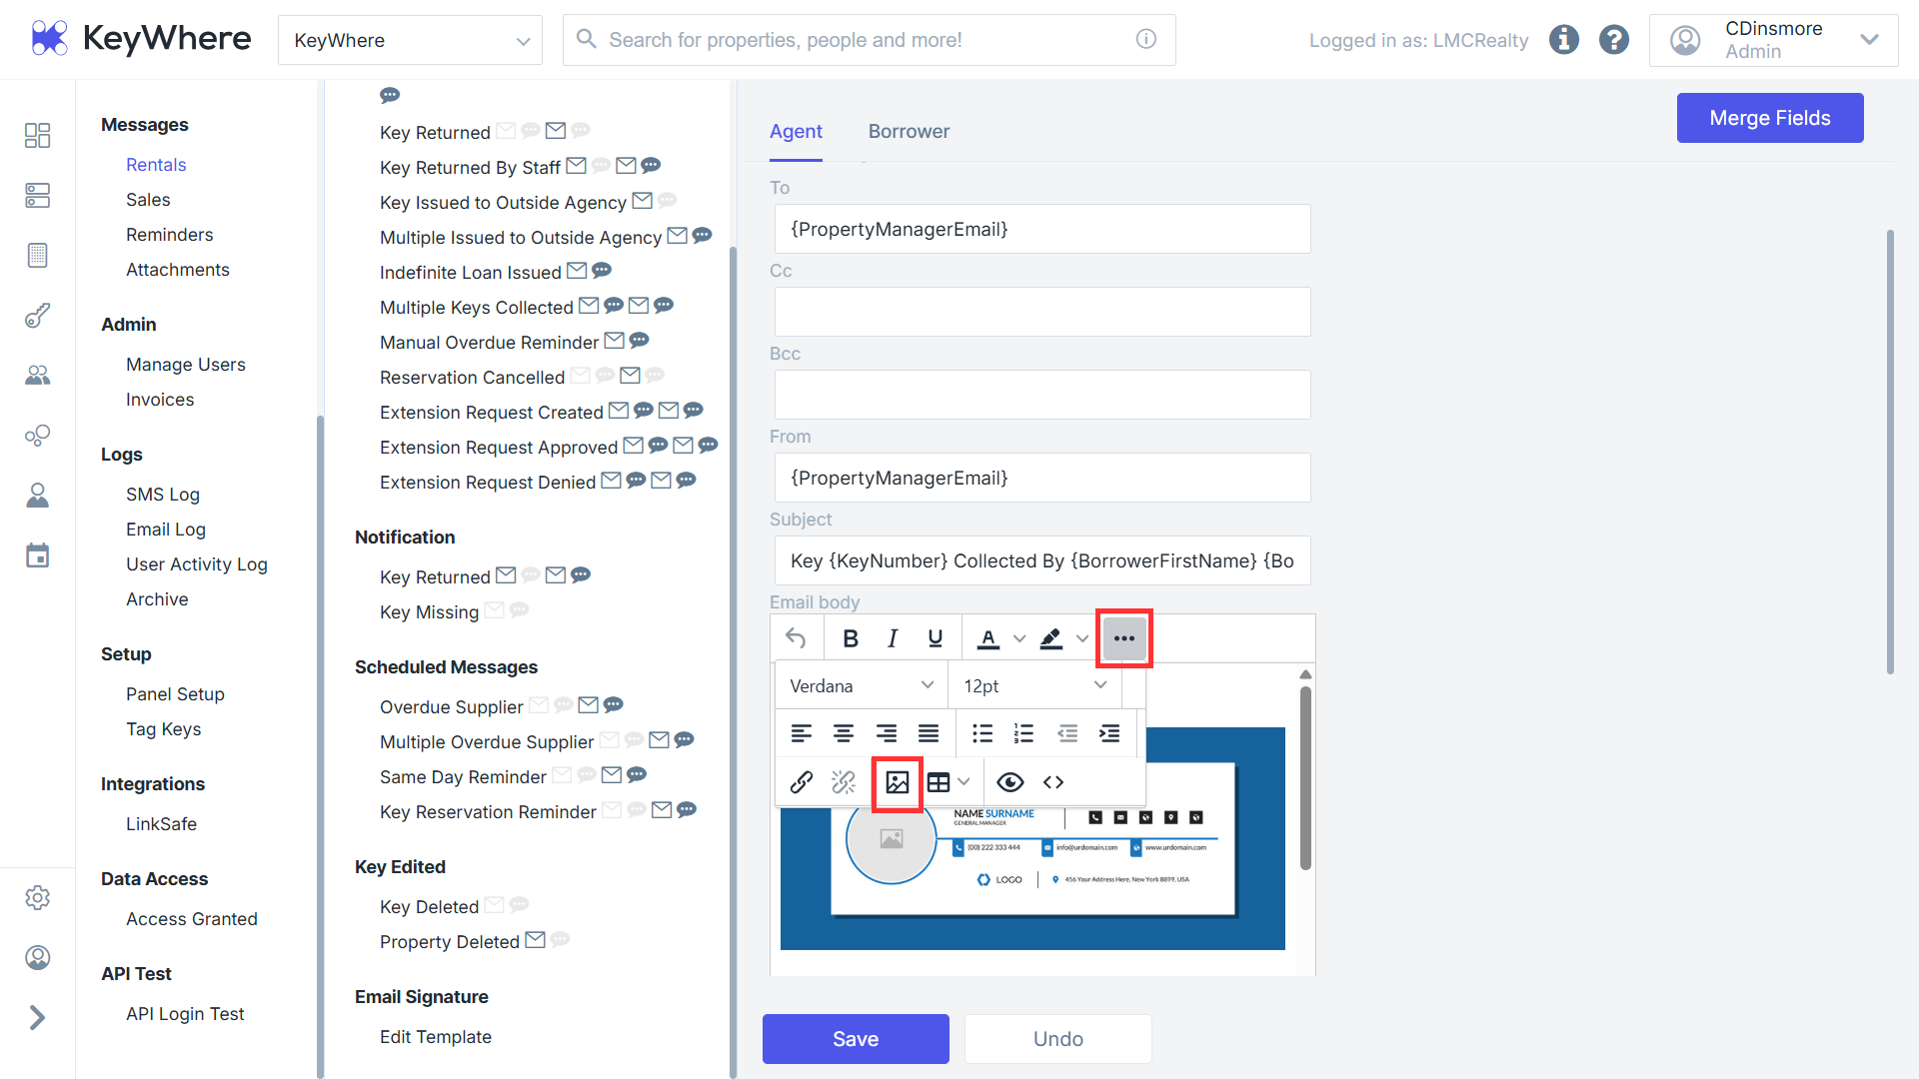Image resolution: width=1919 pixels, height=1079 pixels.
Task: Align email body text left
Action: click(802, 733)
